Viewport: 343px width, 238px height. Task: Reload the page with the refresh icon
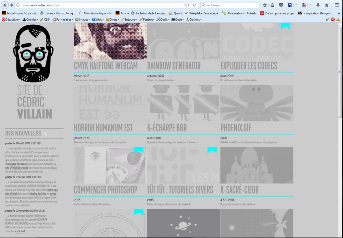point(194,5)
